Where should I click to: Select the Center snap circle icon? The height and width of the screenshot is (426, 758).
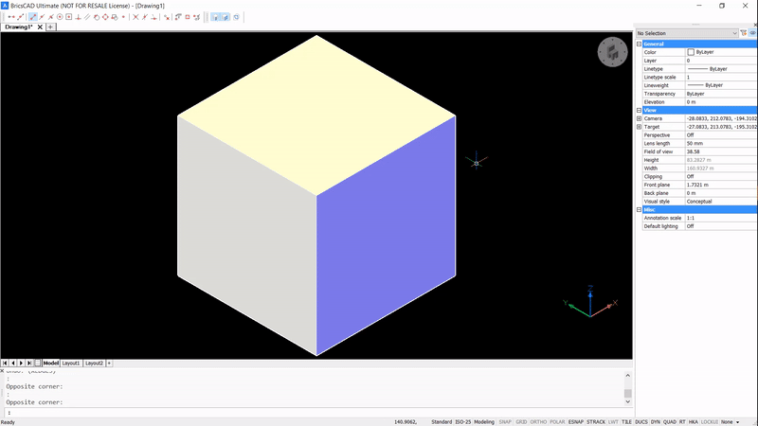[60, 17]
